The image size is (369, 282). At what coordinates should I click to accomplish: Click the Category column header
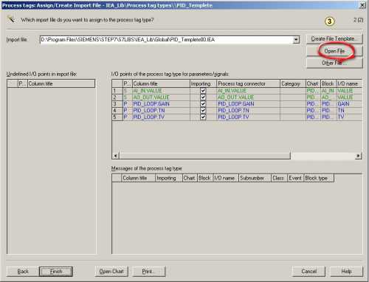coord(293,83)
